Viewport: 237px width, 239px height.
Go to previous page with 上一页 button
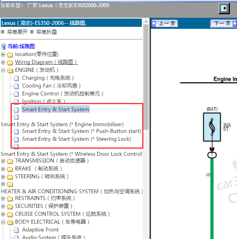coord(165,24)
